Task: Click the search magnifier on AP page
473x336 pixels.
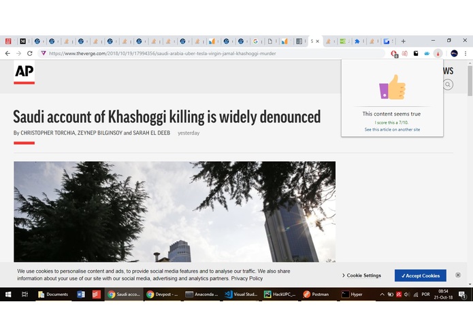Action: (x=448, y=84)
